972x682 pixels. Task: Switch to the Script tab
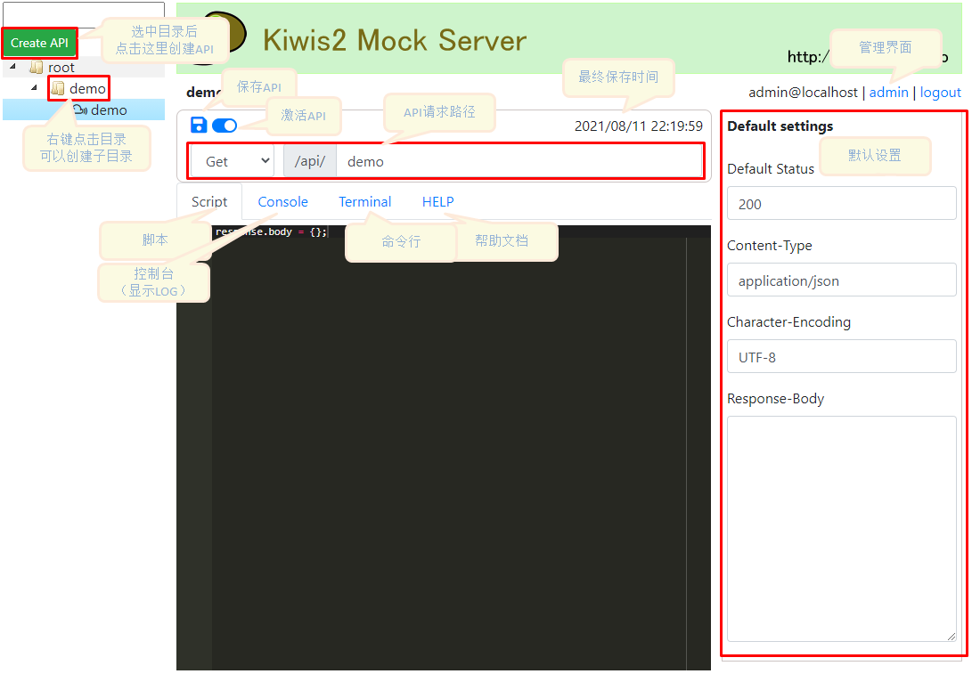click(208, 202)
